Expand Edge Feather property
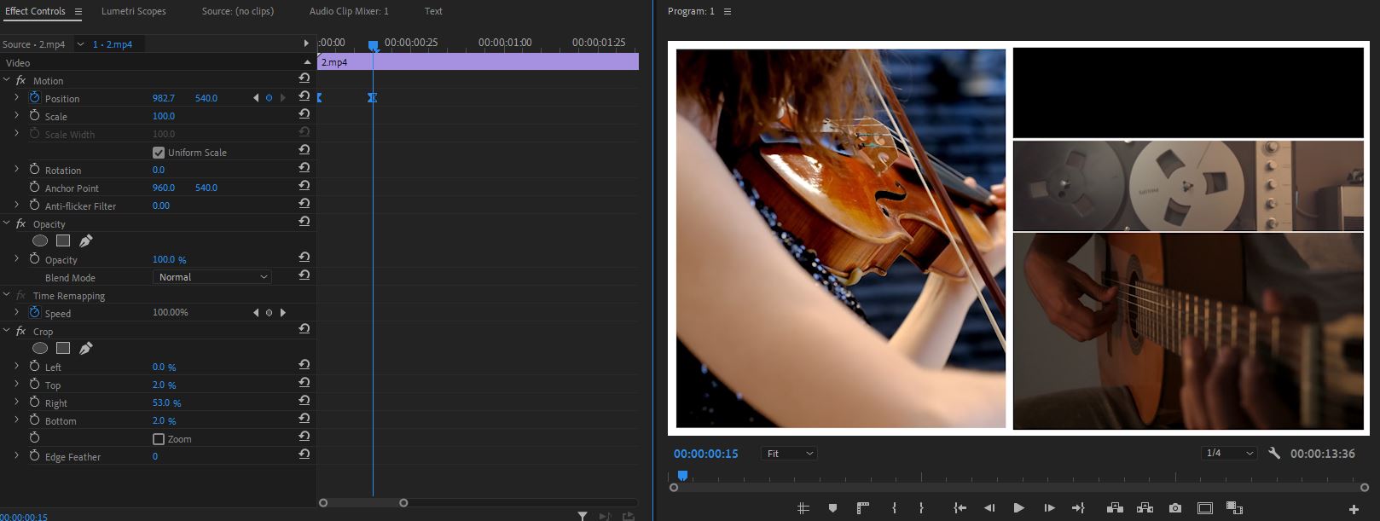This screenshot has width=1380, height=521. click(16, 456)
